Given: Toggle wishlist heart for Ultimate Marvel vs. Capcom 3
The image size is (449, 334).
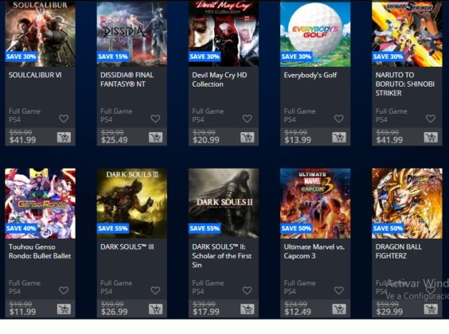Looking at the screenshot, I should coord(339,290).
